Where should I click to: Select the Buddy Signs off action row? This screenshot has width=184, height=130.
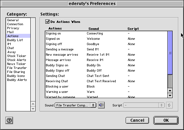[106, 71]
